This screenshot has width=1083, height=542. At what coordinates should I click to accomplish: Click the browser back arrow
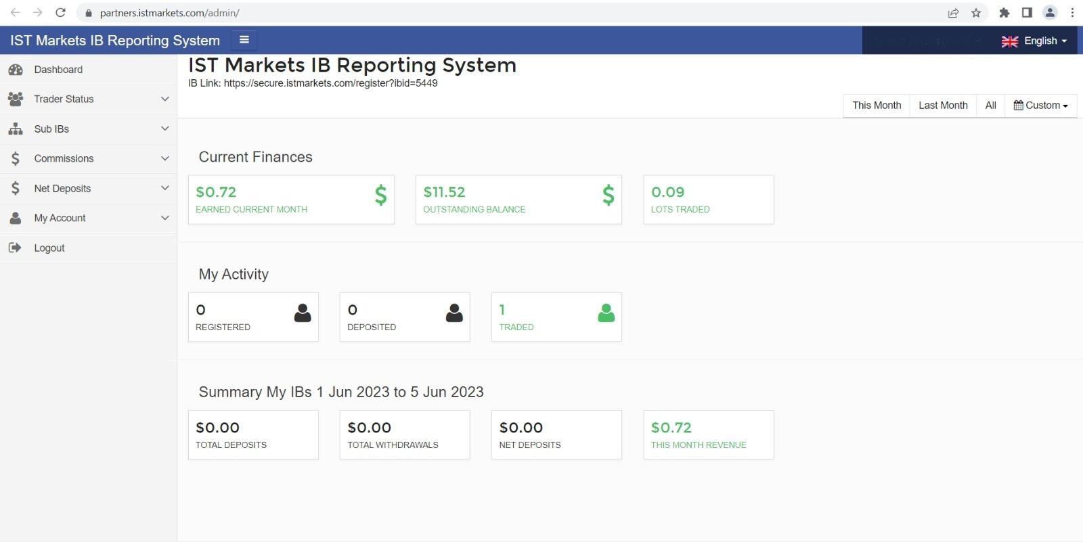[15, 12]
